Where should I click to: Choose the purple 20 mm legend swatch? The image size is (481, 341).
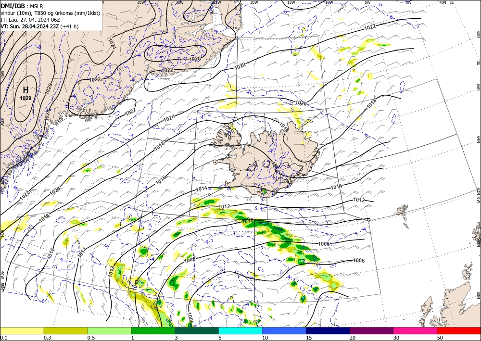click(x=371, y=331)
